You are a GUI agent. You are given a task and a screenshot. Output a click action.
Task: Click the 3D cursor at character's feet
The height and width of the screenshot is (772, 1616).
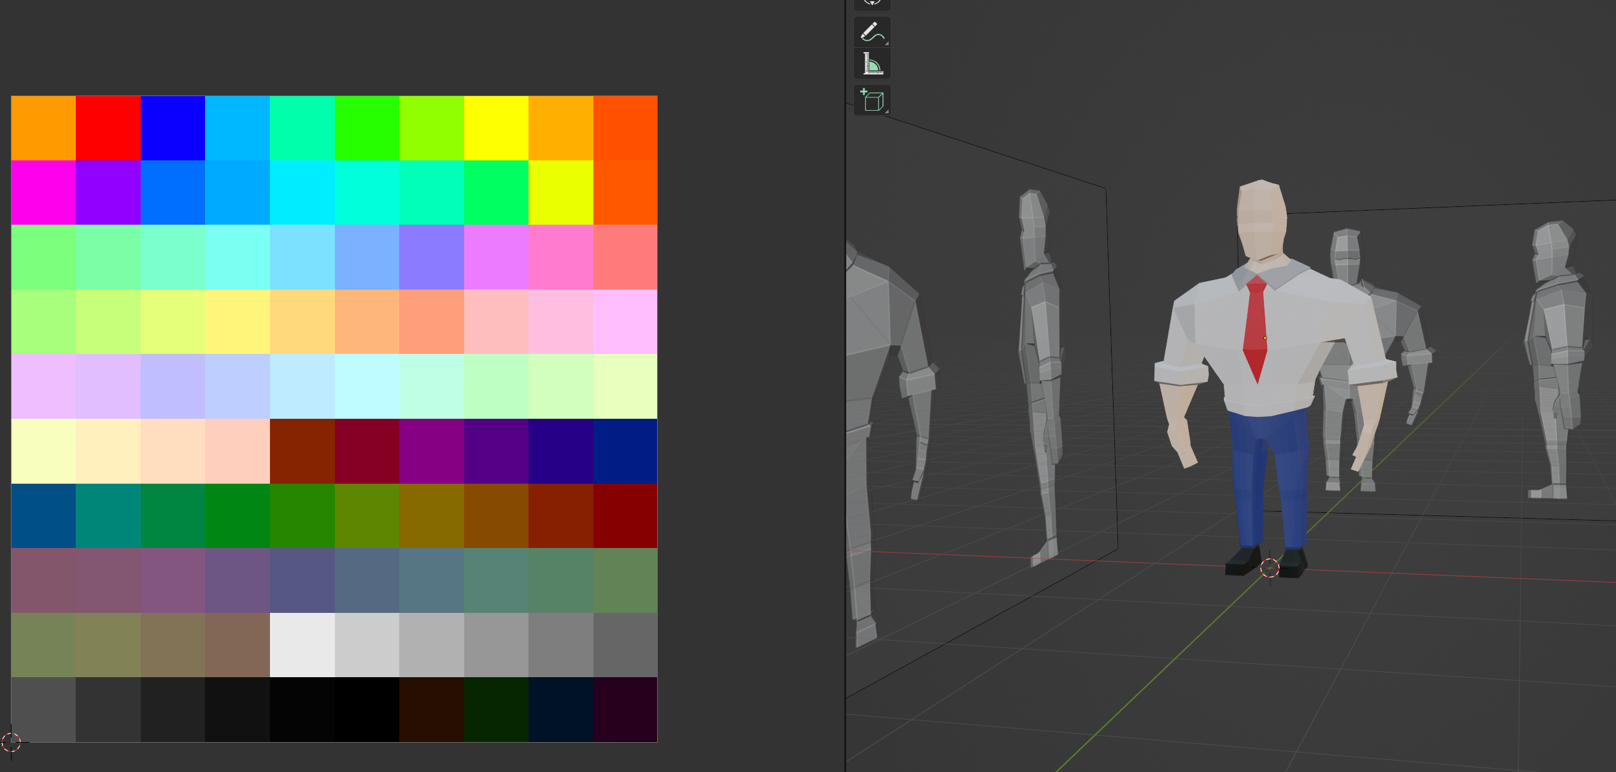[x=1270, y=568]
